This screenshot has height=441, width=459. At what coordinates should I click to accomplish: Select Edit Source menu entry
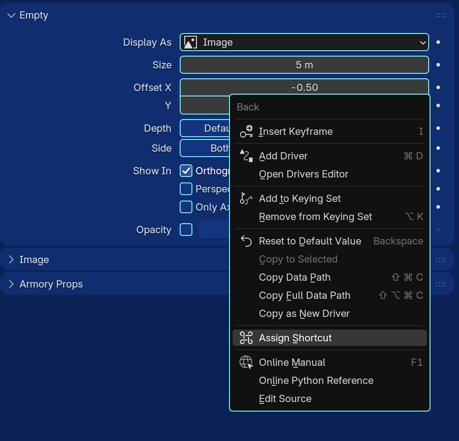click(x=330, y=398)
